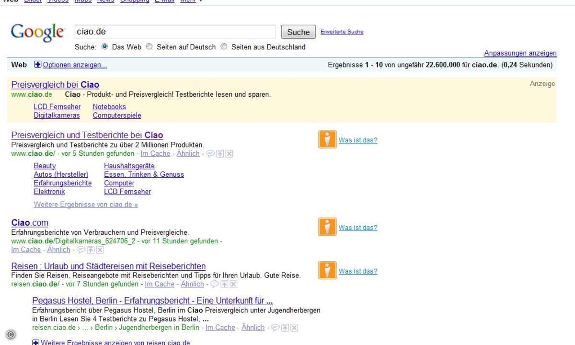The image size is (575, 345).
Task: Open 'Computerspiele' link in the ad
Action: 117,115
